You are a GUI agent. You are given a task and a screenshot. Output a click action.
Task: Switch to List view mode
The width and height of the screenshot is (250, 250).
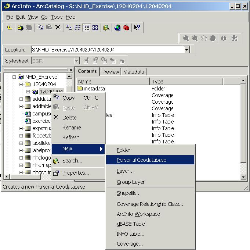tap(78, 28)
